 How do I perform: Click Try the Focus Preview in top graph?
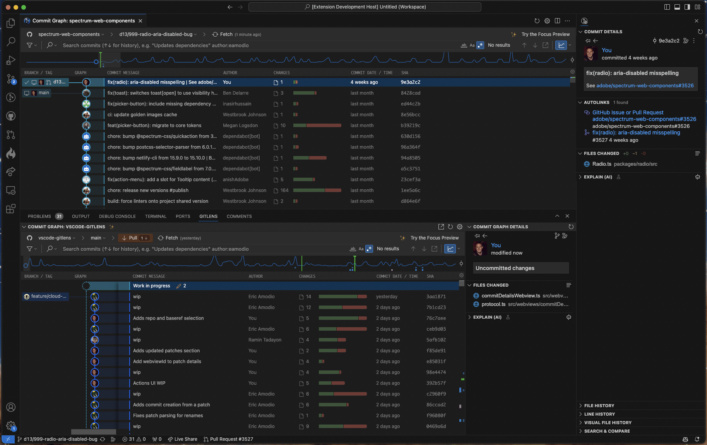click(545, 34)
